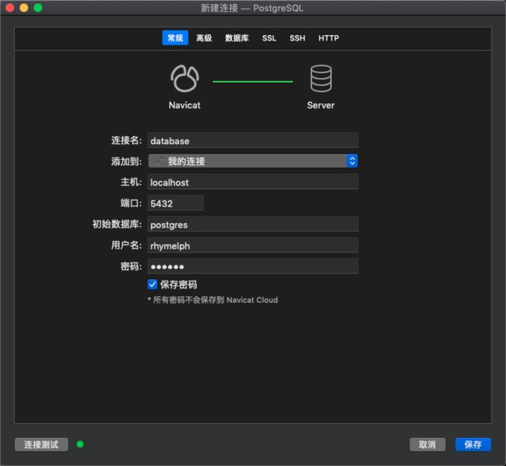This screenshot has height=466, width=506.
Task: Open the 数据库 tab
Action: [237, 38]
